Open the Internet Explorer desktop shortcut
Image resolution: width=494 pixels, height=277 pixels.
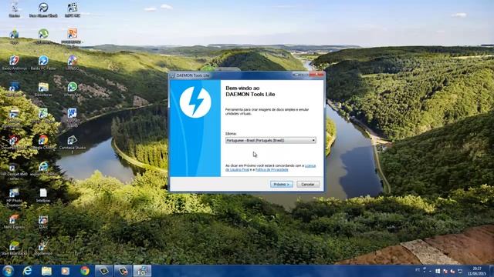[43, 169]
